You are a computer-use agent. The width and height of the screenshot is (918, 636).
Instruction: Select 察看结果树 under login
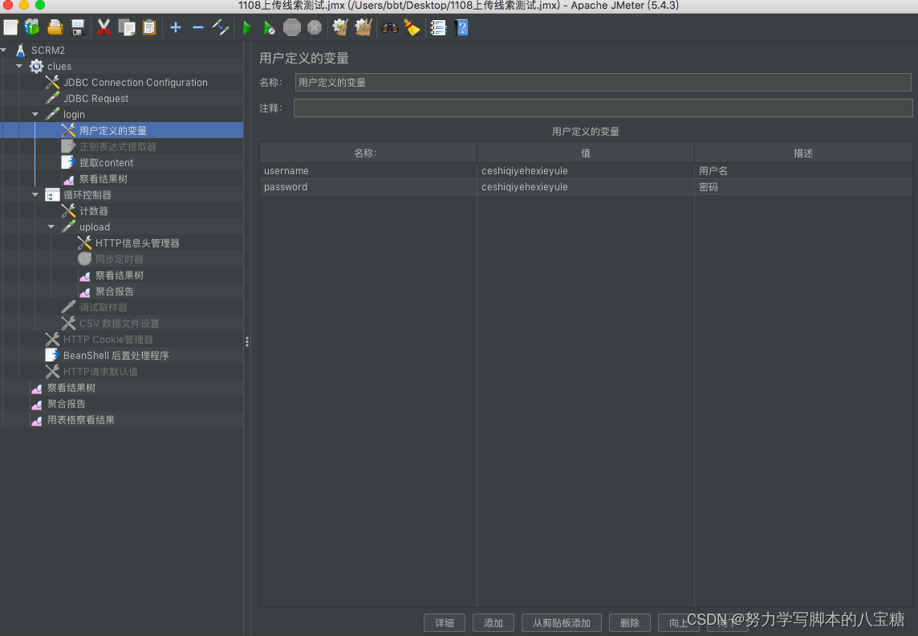pyautogui.click(x=103, y=178)
